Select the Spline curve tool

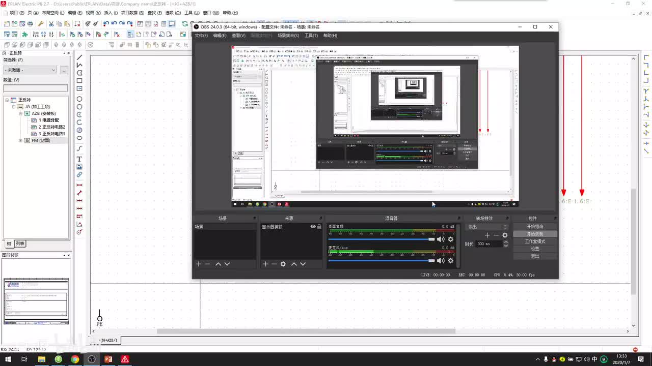coord(79,148)
